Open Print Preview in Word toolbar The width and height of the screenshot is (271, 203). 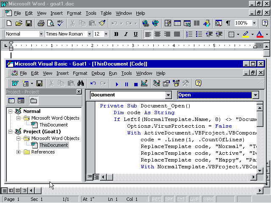pos(51,23)
